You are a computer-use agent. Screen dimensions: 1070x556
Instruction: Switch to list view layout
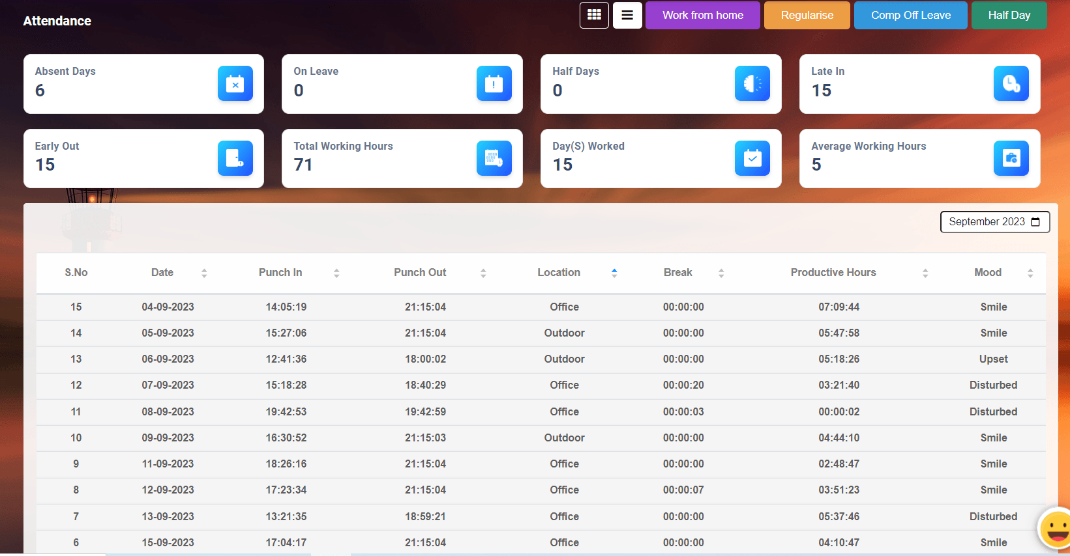coord(627,15)
